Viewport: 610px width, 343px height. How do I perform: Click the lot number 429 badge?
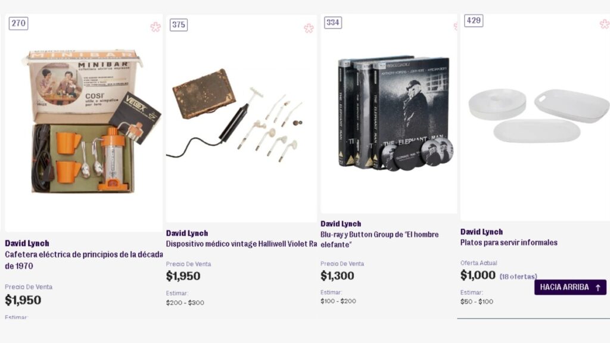474,20
